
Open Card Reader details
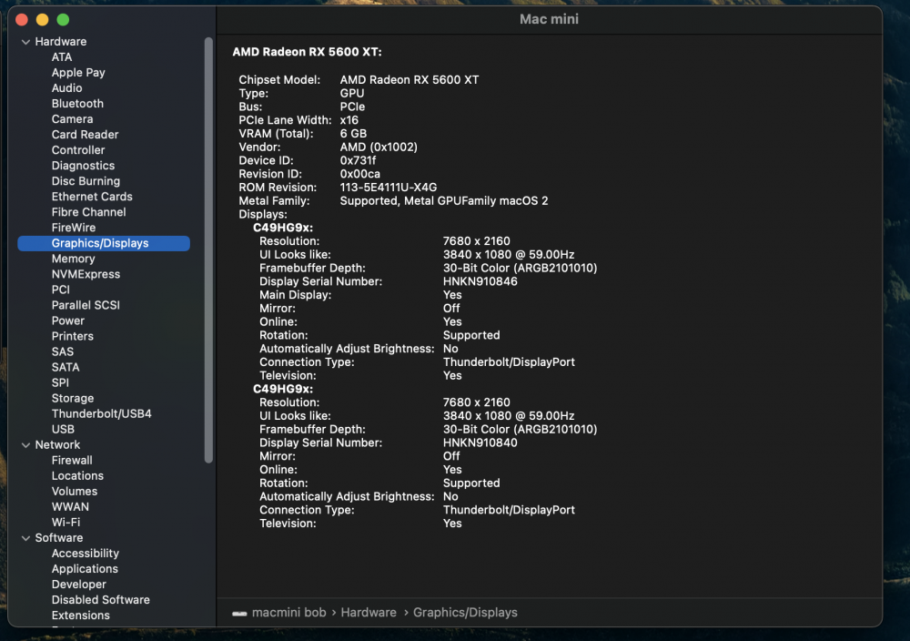point(85,135)
